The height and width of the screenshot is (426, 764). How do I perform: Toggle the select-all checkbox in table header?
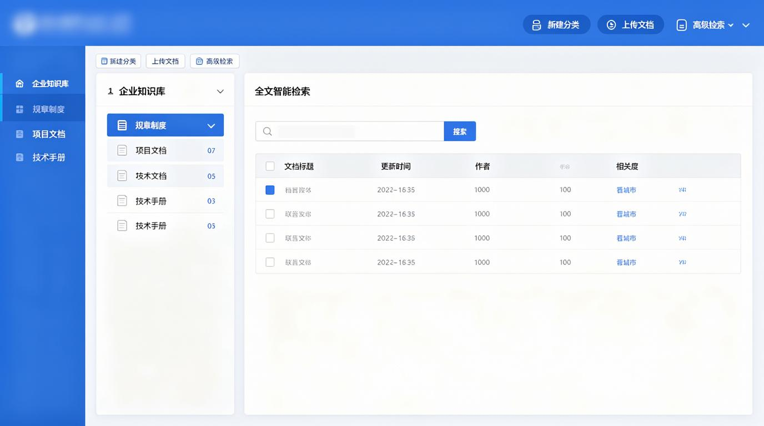point(270,166)
